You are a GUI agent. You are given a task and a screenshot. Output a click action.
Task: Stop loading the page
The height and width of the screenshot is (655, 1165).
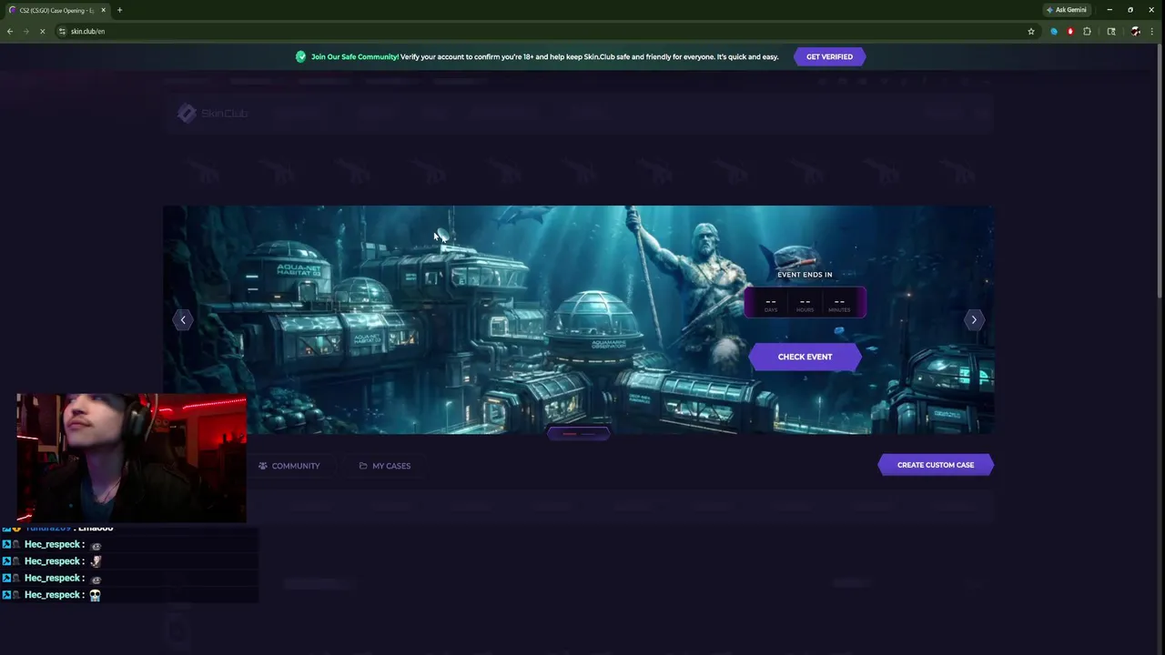click(x=42, y=31)
